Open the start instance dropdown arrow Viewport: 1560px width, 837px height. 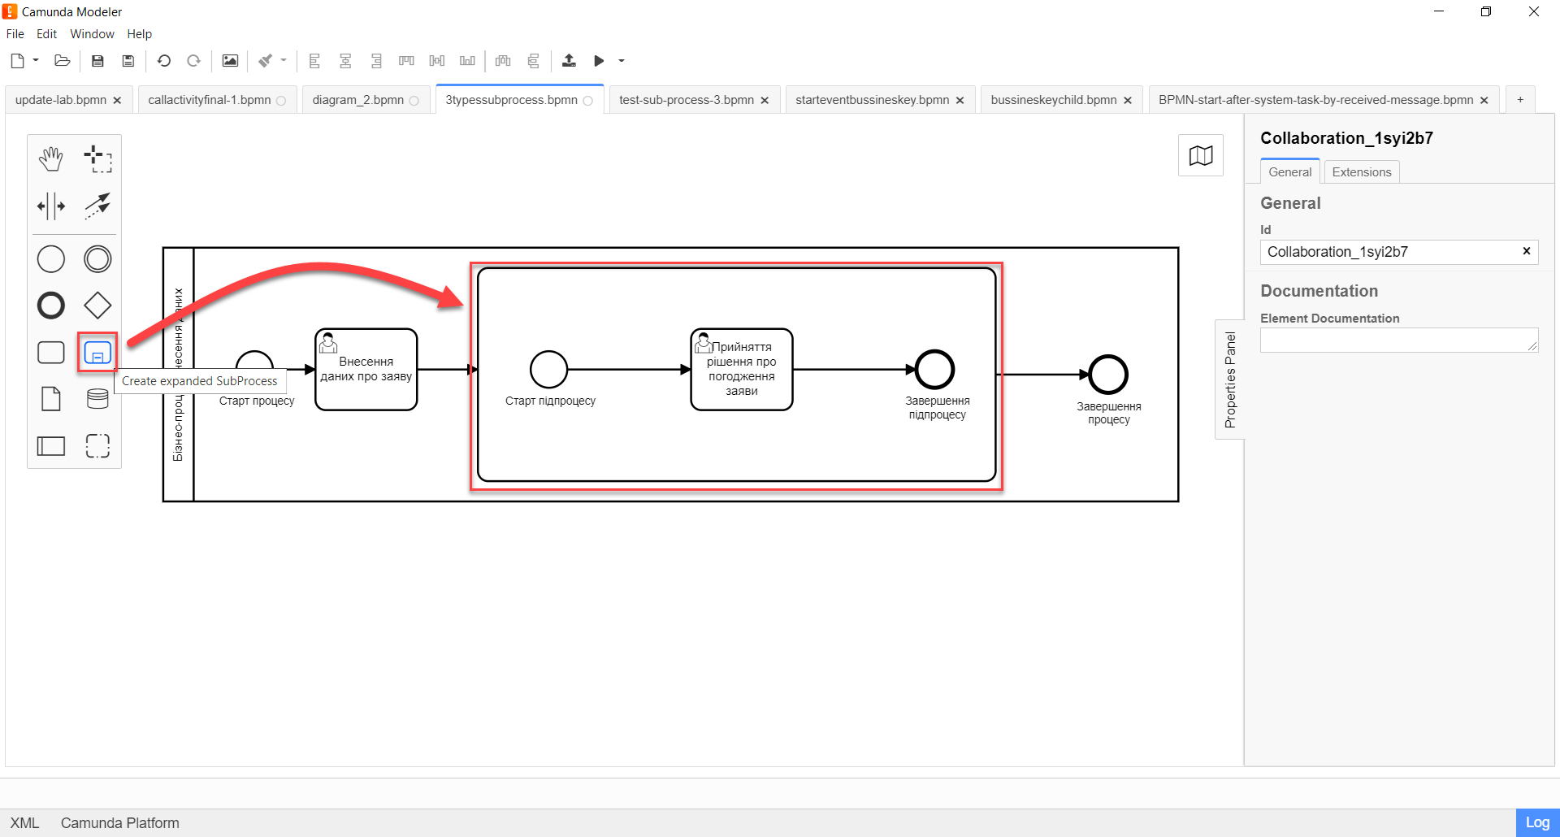[x=622, y=60]
